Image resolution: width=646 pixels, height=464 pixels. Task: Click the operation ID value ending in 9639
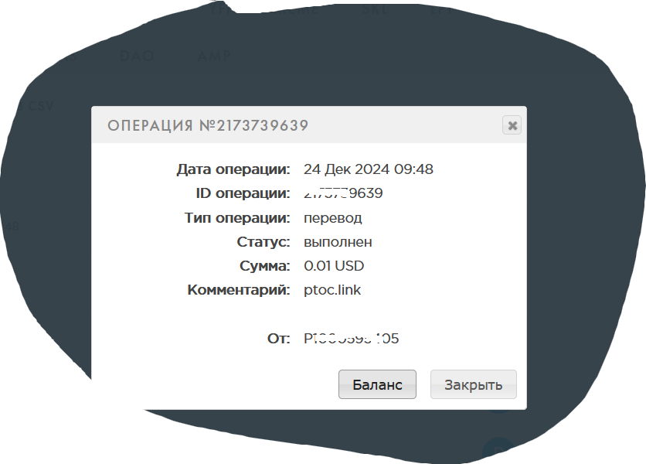(x=343, y=193)
